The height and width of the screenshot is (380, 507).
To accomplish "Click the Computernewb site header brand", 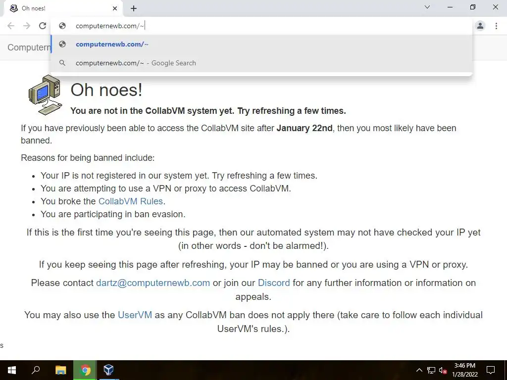I will [29, 47].
